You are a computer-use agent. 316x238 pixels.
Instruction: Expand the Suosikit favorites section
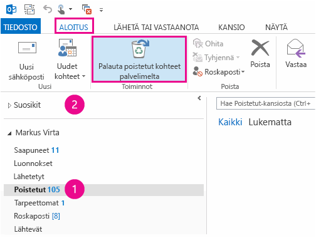[9, 105]
